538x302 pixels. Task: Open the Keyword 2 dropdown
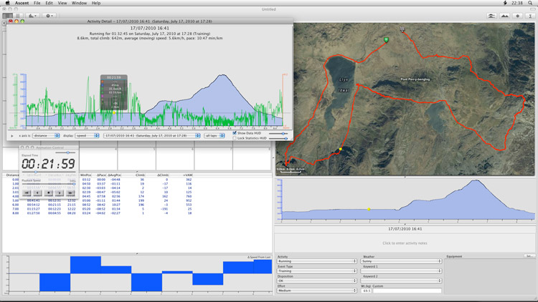(401, 281)
